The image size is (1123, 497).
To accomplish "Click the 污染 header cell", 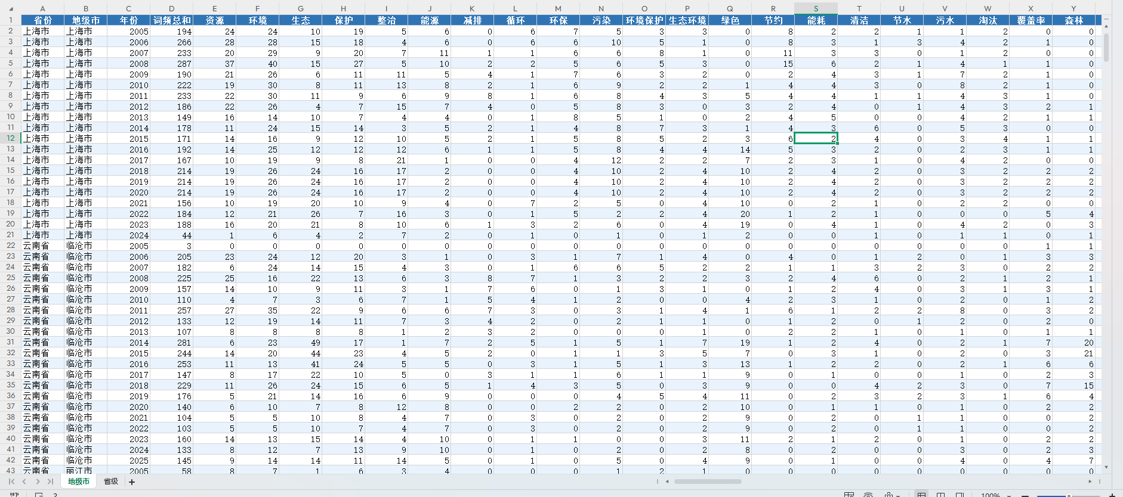I will point(601,20).
